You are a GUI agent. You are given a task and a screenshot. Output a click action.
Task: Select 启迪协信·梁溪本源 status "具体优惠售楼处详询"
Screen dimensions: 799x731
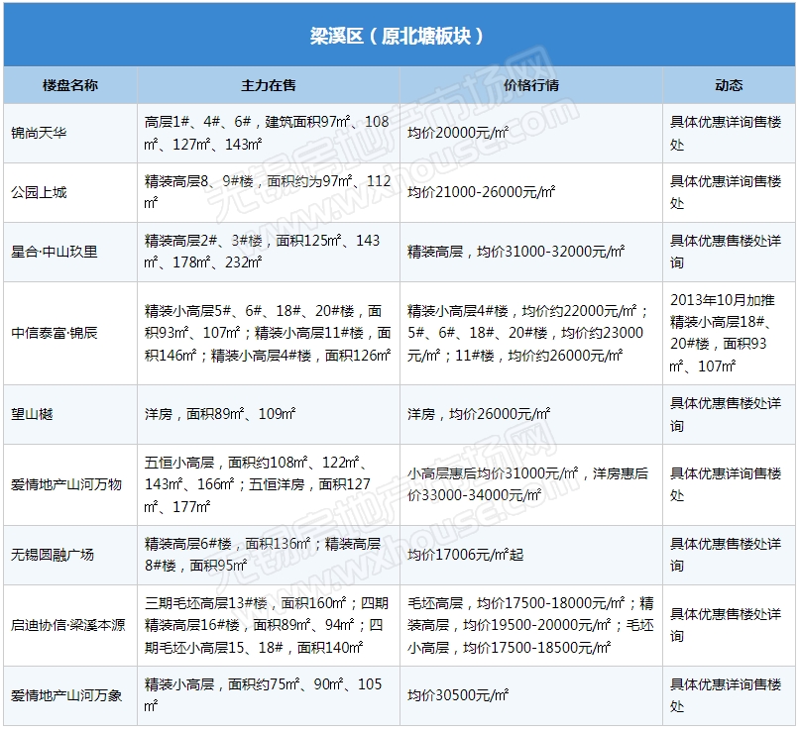[726, 625]
